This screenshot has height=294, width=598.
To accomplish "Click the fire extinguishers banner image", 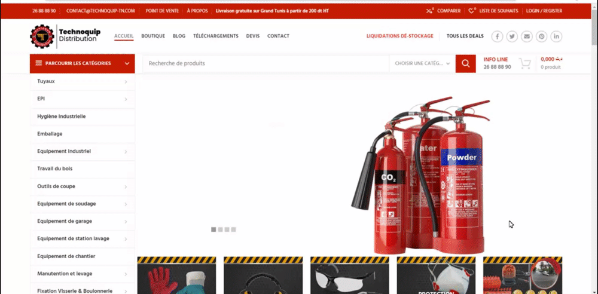I will [x=420, y=176].
